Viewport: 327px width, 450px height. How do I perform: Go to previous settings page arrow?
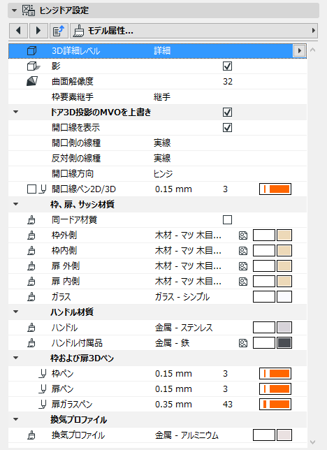[x=19, y=31]
